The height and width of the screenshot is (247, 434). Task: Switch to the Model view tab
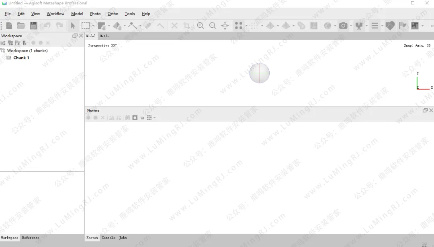pos(91,36)
